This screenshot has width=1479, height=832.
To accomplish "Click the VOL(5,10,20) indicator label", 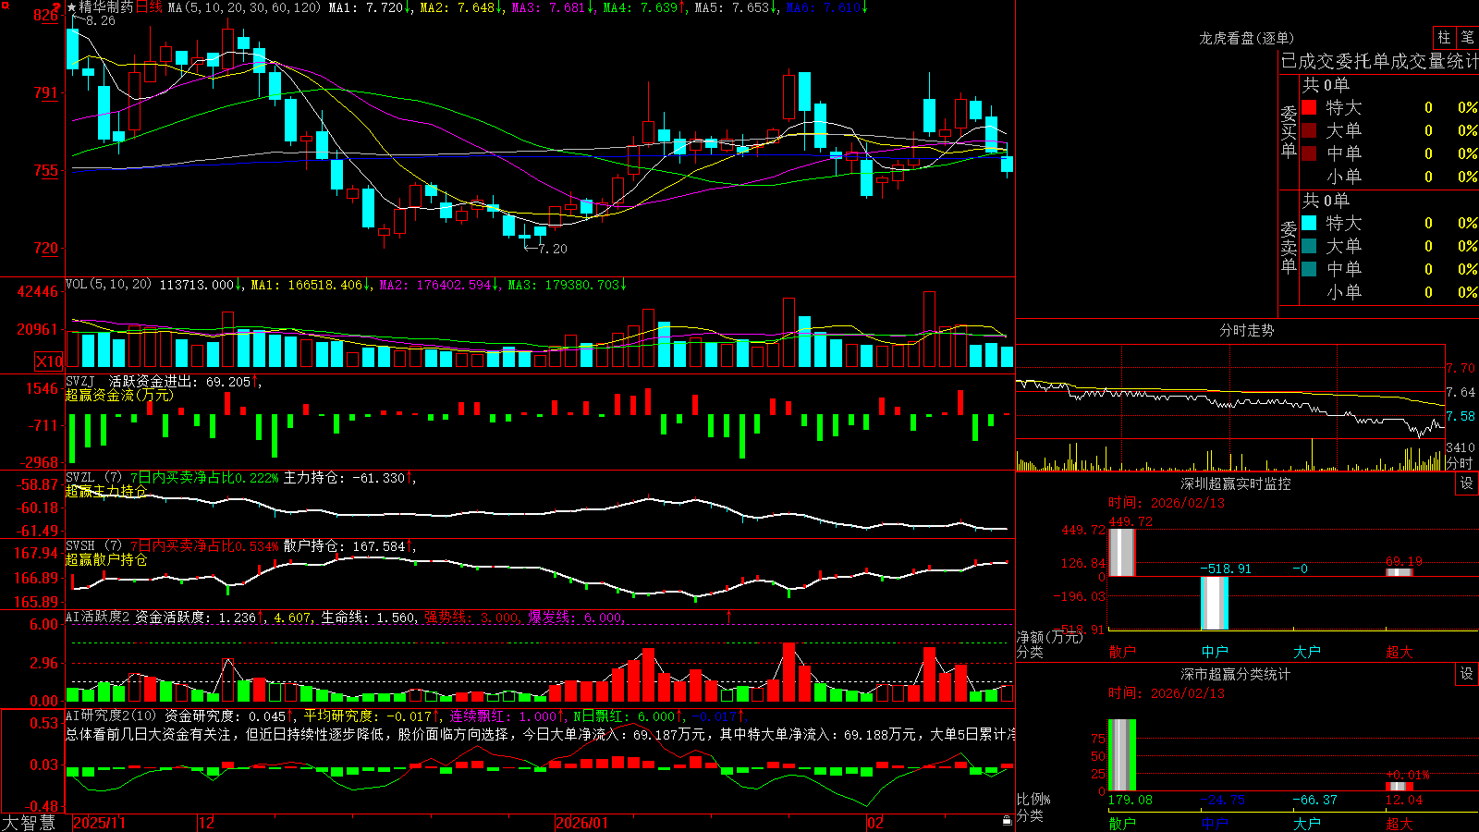I will (108, 285).
